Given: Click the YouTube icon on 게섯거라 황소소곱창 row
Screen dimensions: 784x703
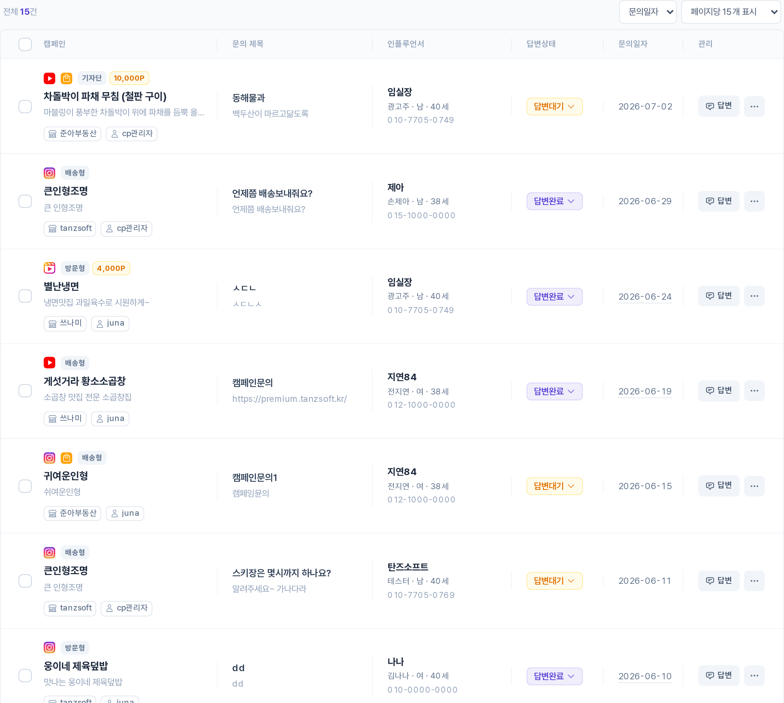Looking at the screenshot, I should pos(50,363).
